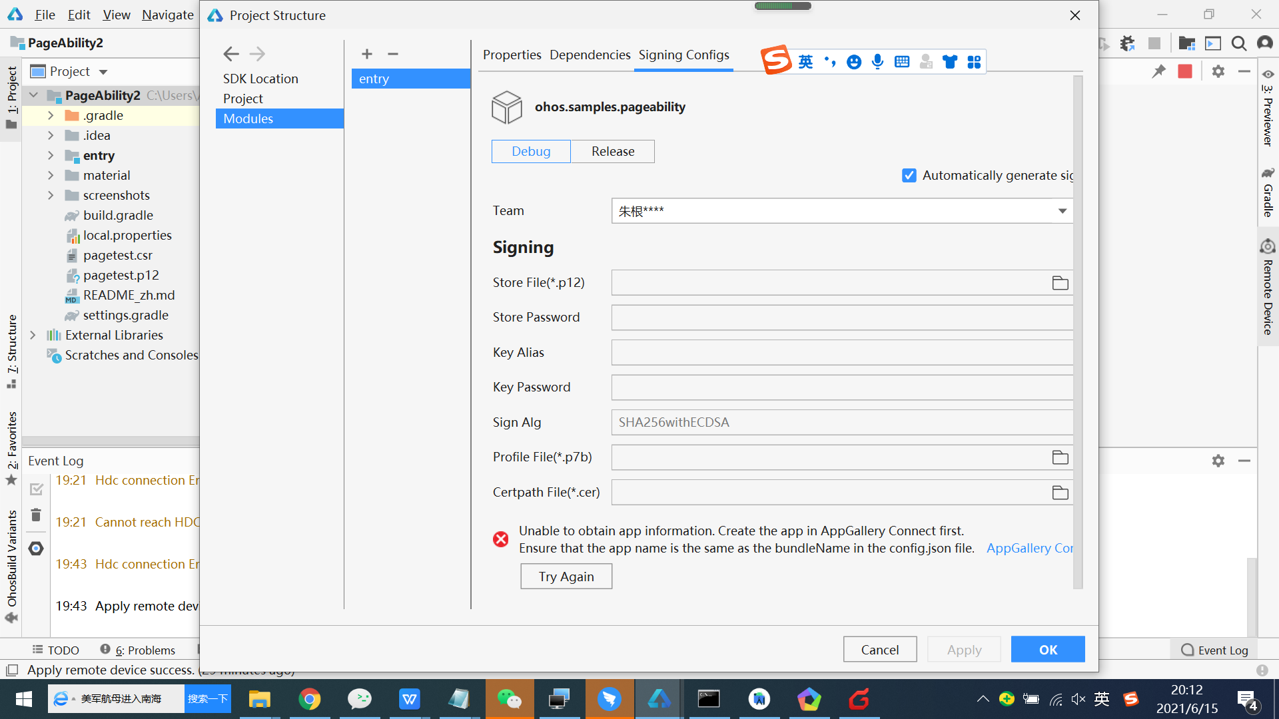
Task: Expand the entry folder in project tree
Action: click(51, 155)
